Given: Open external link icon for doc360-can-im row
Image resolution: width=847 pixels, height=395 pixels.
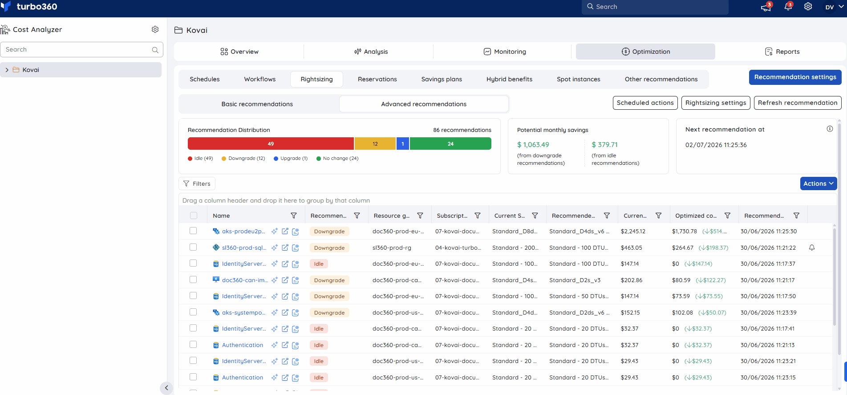Looking at the screenshot, I should (285, 280).
